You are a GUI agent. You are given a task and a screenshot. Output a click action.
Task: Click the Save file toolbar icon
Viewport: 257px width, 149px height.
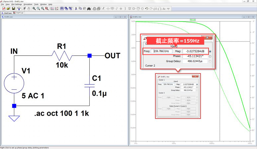click(x=13, y=9)
